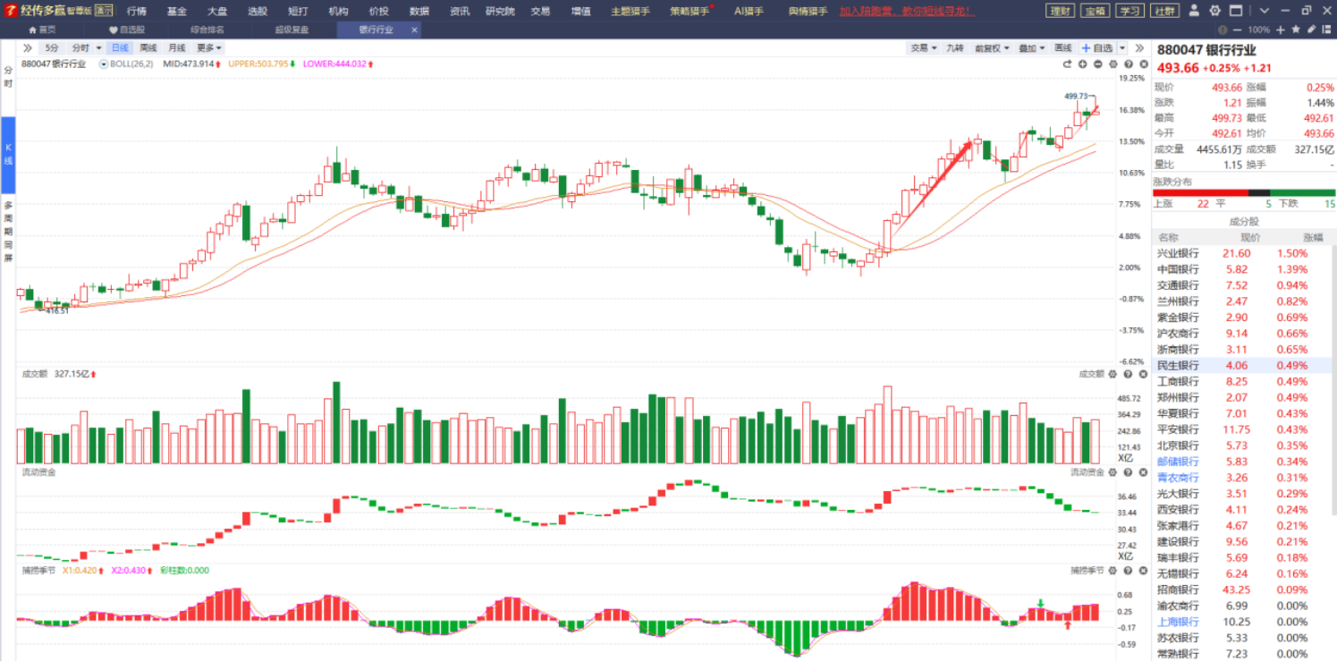The image size is (1337, 662).
Task: Click the 涨跌分布 red-green distribution bar
Action: click(1244, 192)
